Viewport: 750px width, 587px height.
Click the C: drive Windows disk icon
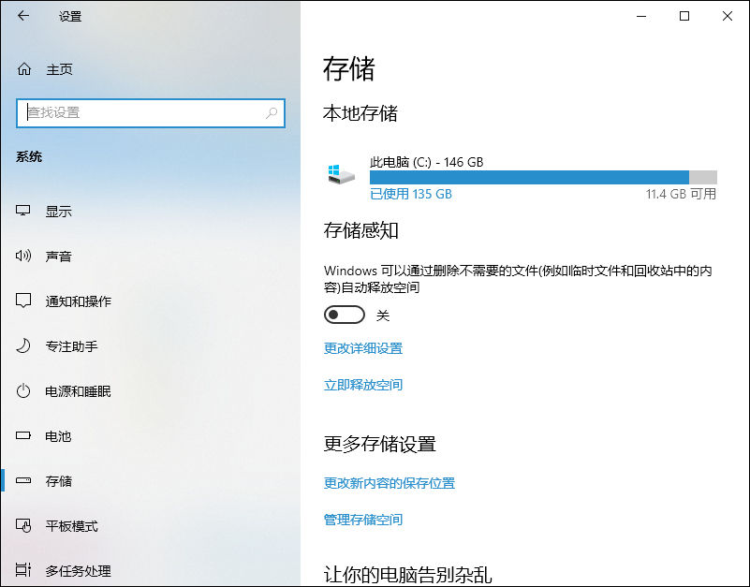tap(341, 174)
